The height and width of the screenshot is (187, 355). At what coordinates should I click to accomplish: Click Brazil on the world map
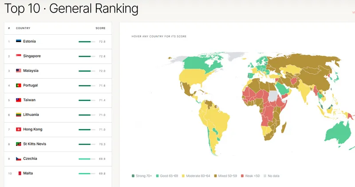click(218, 118)
